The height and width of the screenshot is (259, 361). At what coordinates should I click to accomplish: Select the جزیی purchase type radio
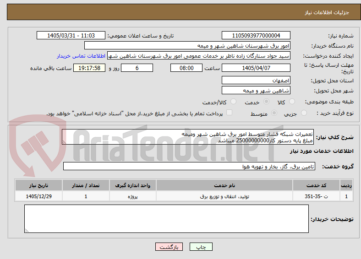(304, 113)
